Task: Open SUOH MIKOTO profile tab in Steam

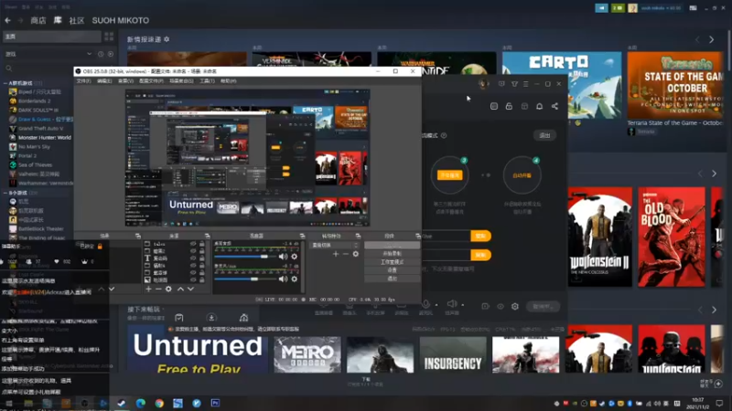Action: 121,20
